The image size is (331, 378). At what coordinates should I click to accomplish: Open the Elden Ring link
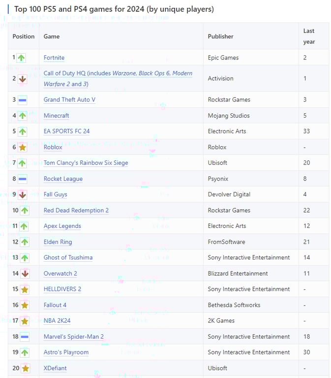point(58,242)
